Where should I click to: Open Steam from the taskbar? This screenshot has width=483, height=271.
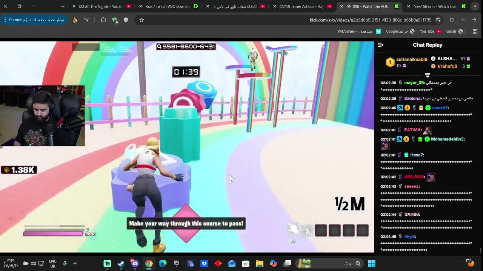(121, 263)
